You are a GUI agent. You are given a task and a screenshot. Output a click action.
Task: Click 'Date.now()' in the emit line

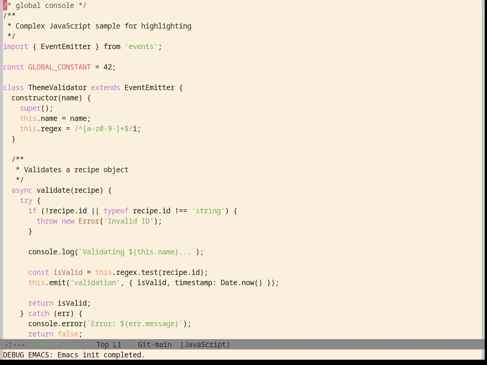(242, 283)
